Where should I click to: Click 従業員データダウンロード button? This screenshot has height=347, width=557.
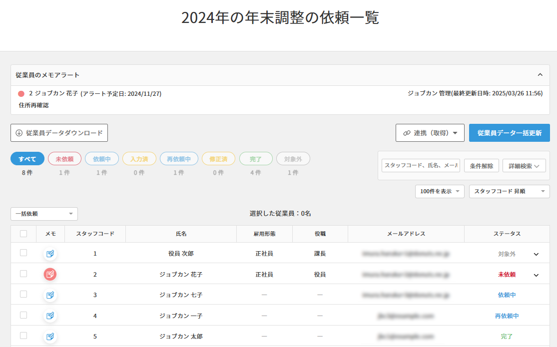coord(59,133)
